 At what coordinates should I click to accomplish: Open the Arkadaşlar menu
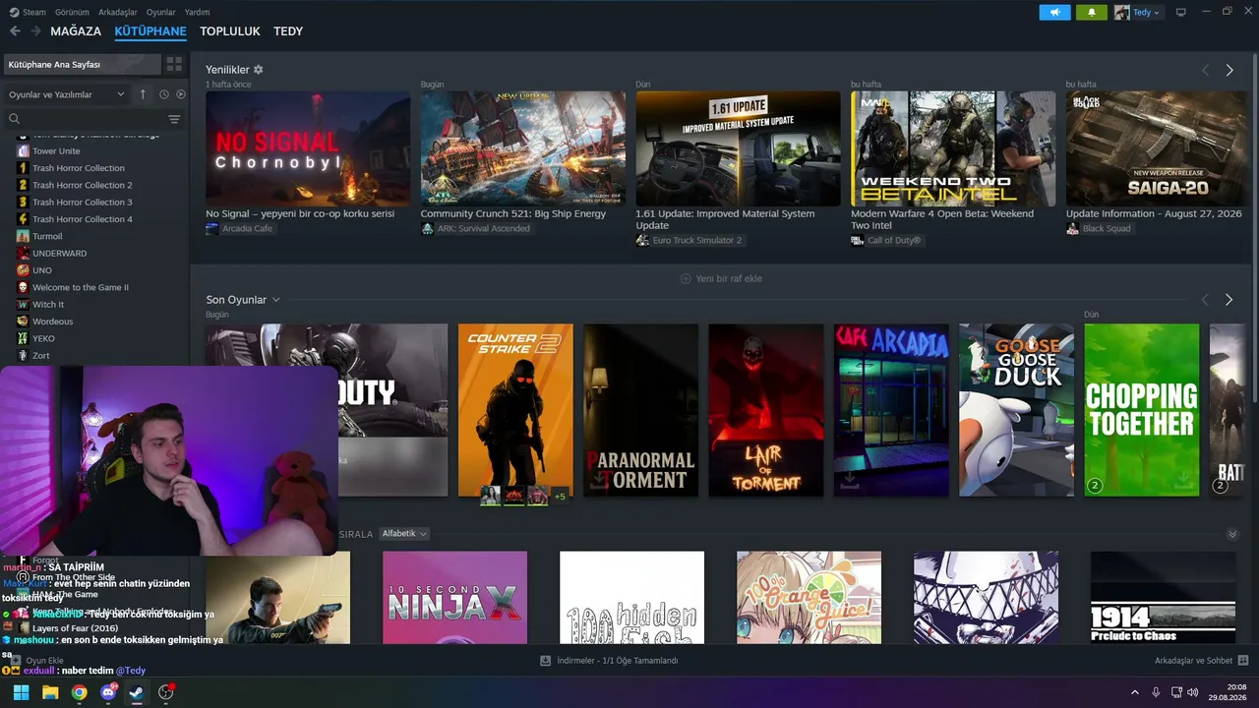click(x=118, y=12)
